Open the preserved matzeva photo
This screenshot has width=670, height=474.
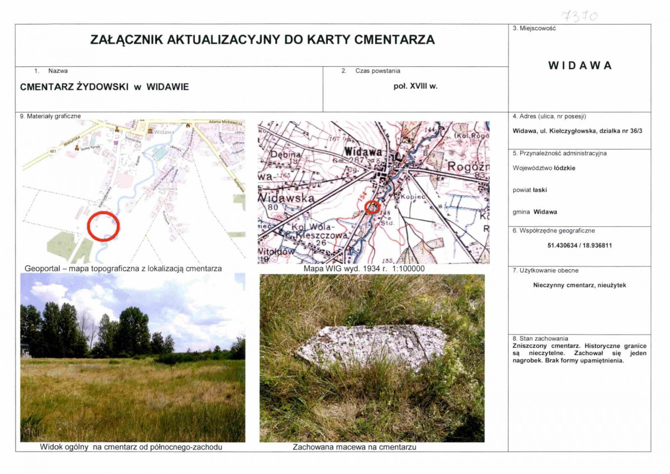(x=372, y=358)
